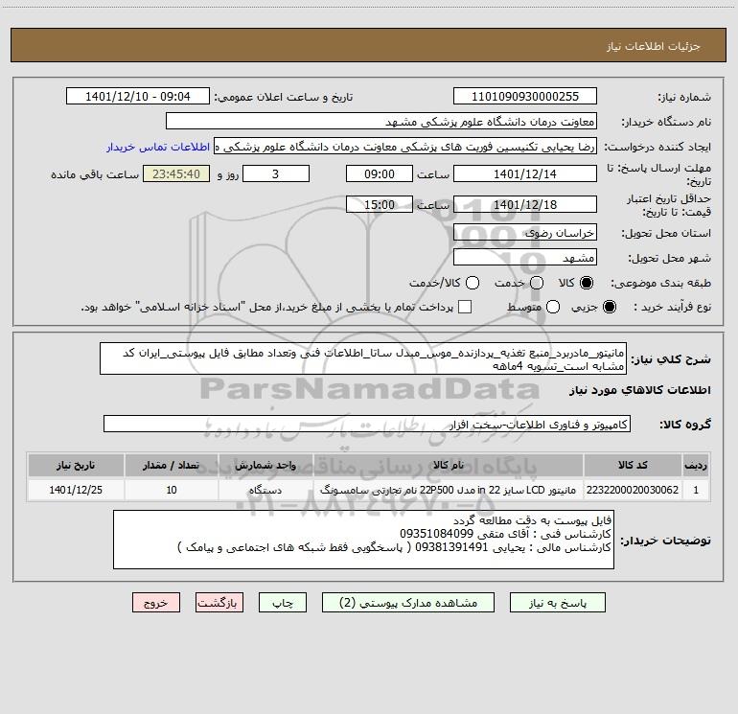Open the اطلاعات تماس خریدار link
738x714 pixels.
(158, 147)
